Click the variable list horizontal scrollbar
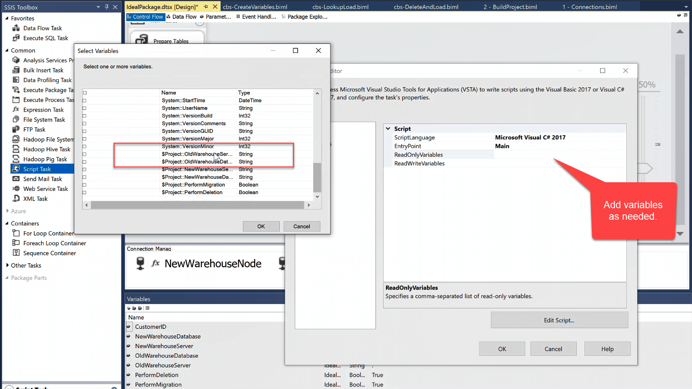 tap(198, 205)
